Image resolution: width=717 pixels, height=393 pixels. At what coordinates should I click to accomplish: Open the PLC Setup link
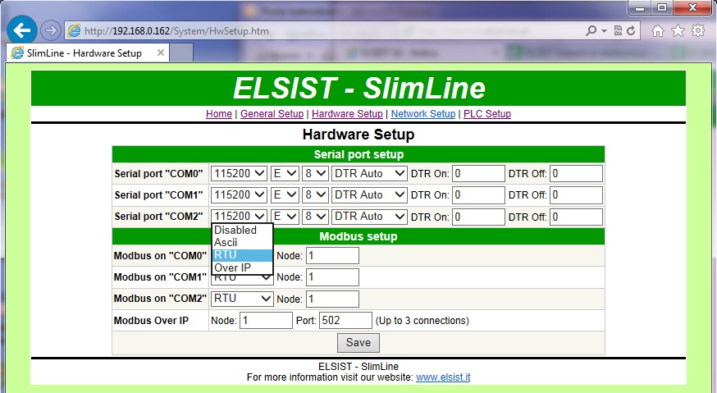coord(487,114)
